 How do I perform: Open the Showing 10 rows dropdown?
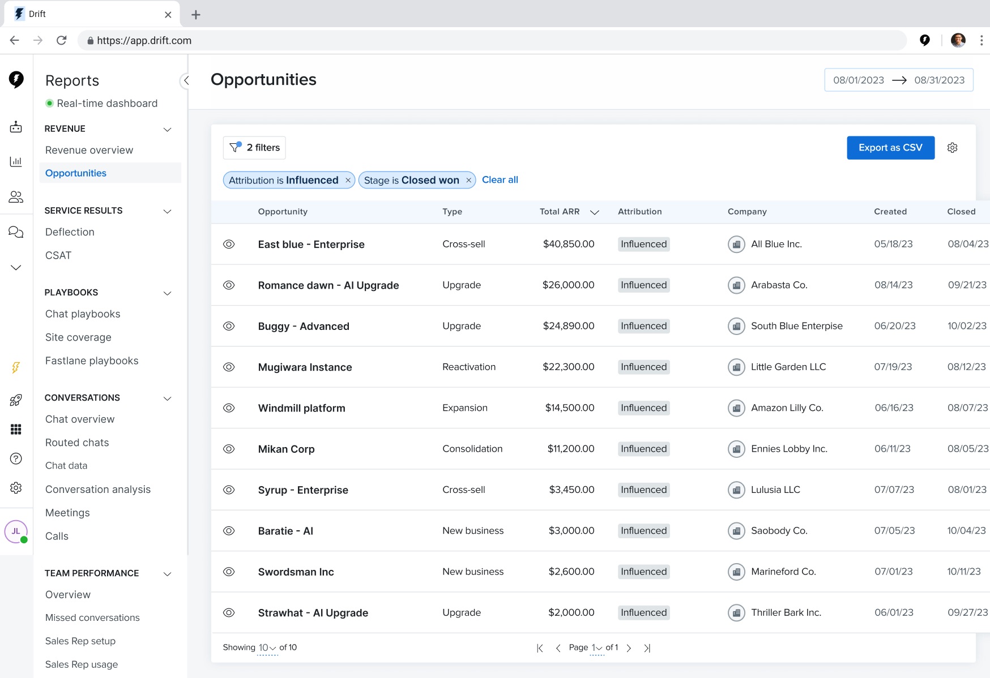click(x=267, y=648)
